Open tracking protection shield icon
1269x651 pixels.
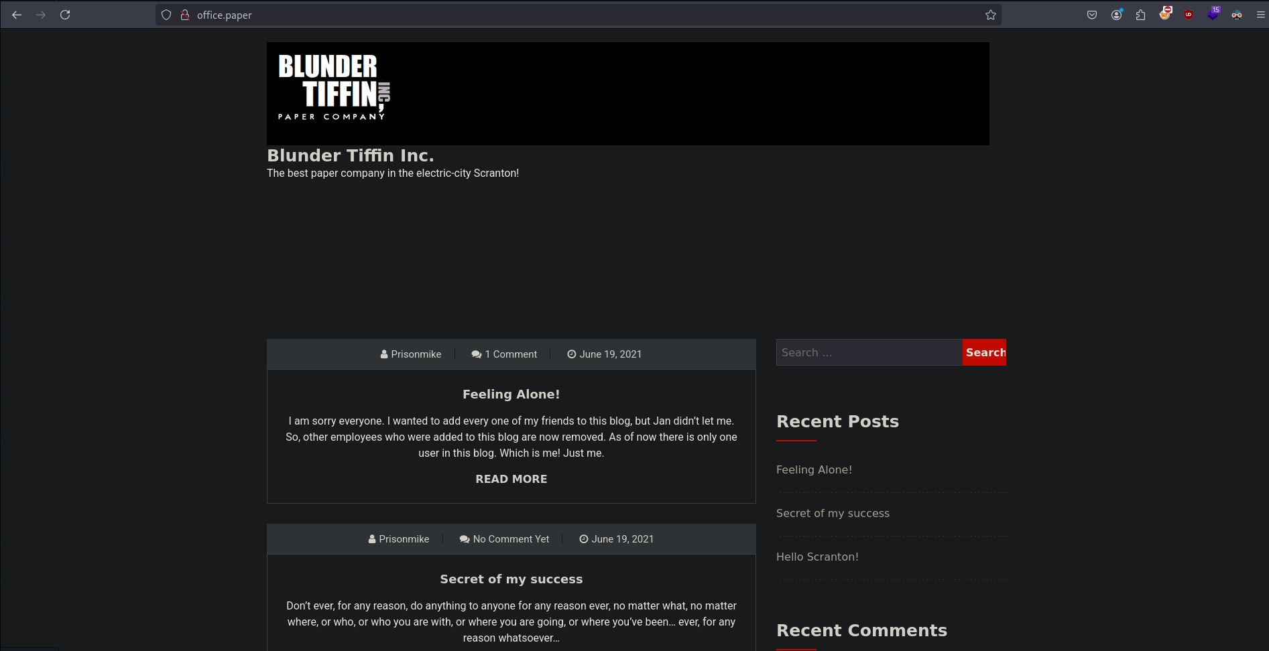[x=166, y=15]
